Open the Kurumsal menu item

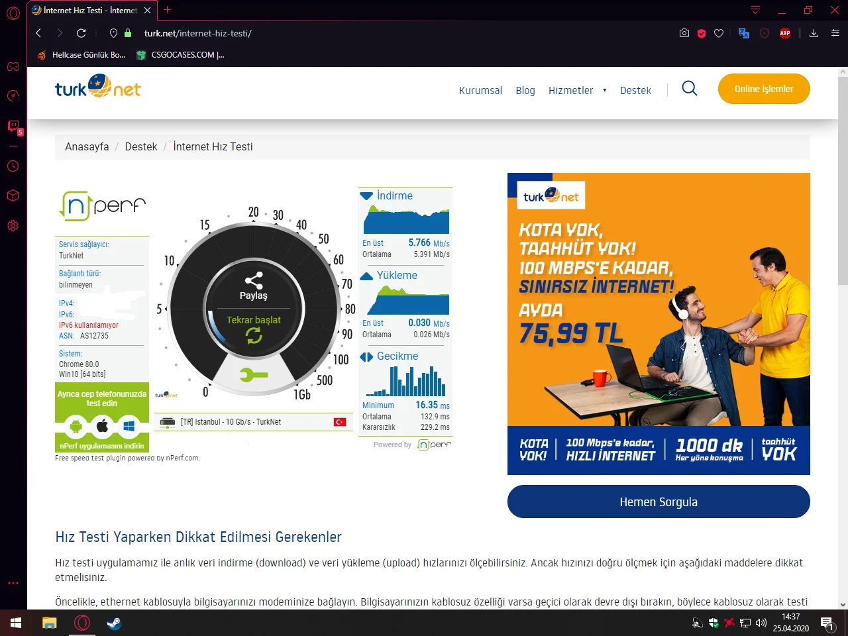[481, 91]
